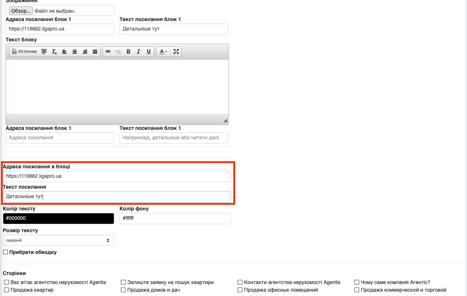
Task: Click the Текст блоку label
Action: point(21,40)
